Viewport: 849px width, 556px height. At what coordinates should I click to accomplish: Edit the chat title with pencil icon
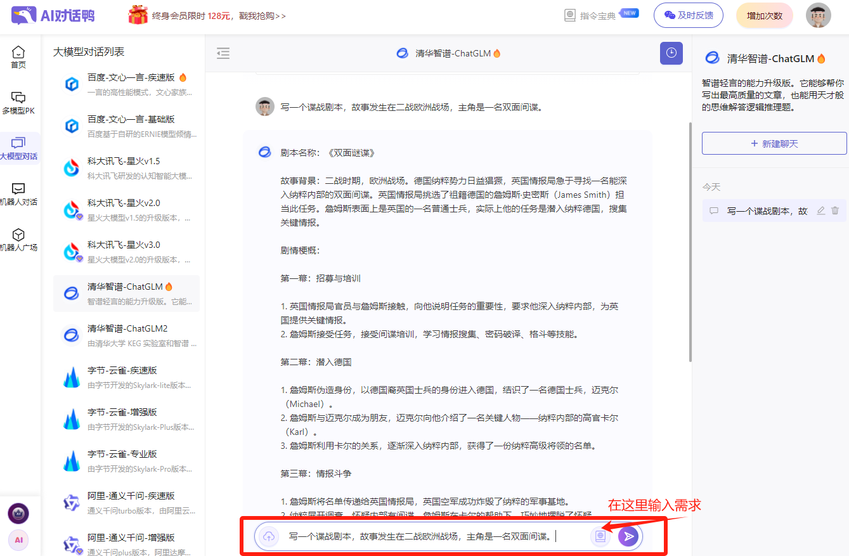pos(820,210)
